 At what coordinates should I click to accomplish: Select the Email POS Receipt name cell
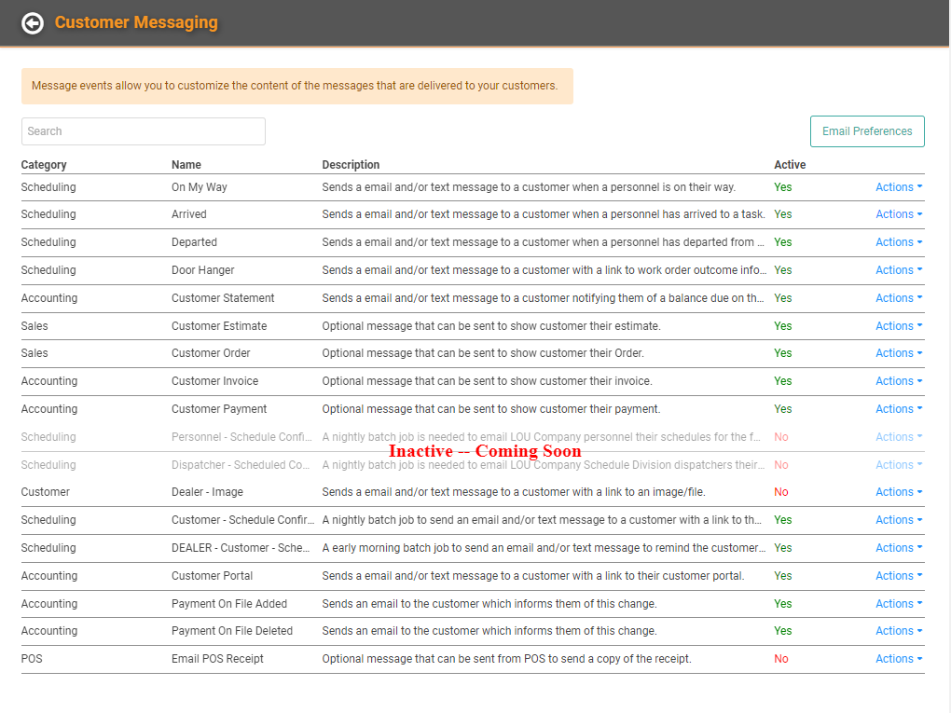217,659
